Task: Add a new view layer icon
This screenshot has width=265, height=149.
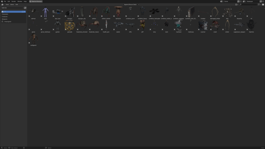Action: [261, 1]
